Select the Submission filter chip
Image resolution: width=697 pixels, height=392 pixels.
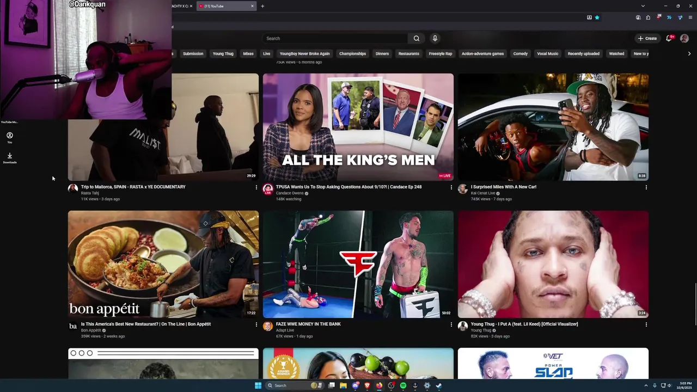(x=193, y=53)
